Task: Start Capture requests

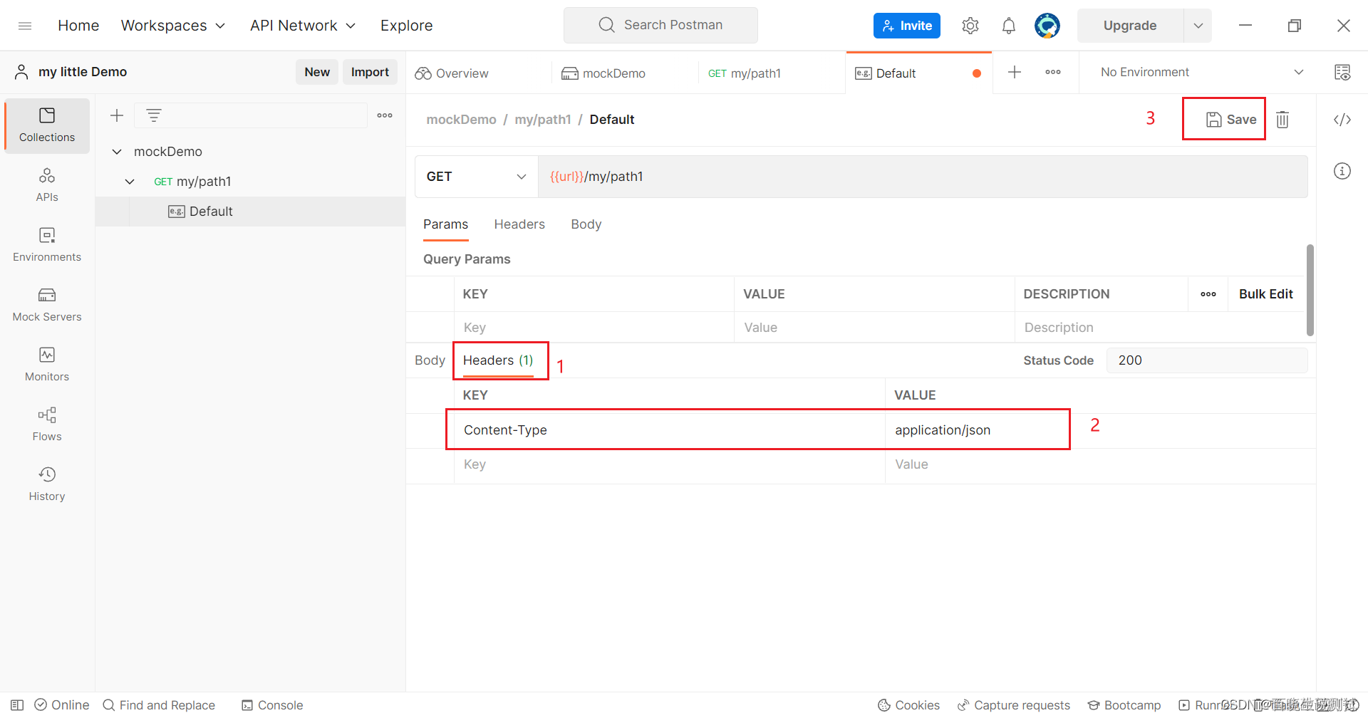Action: coord(1014,705)
